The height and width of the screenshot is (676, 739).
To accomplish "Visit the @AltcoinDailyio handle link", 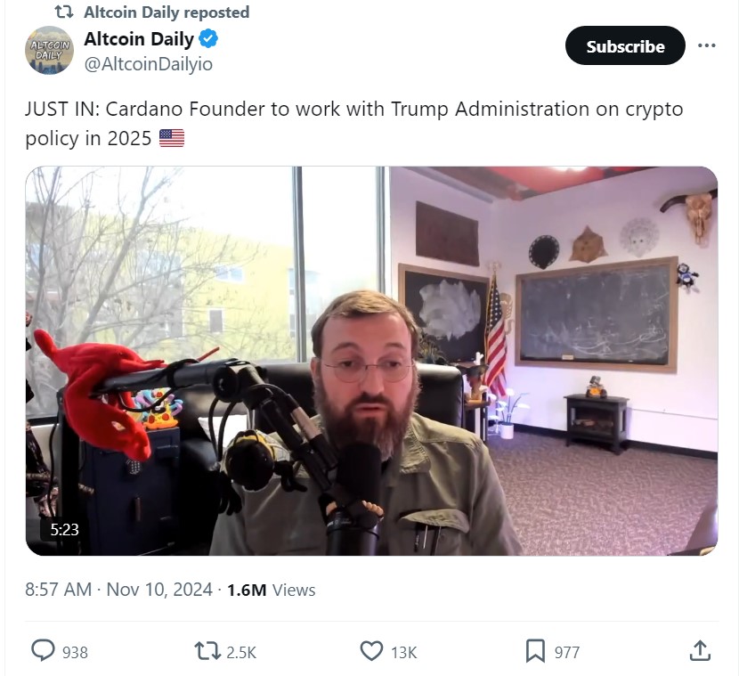I will pyautogui.click(x=149, y=64).
